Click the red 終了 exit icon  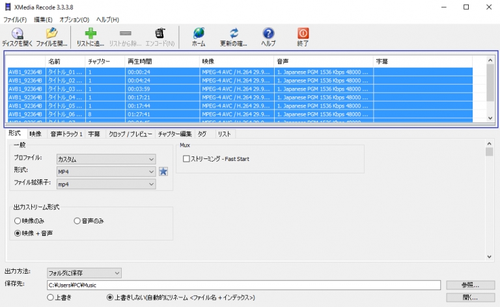click(303, 33)
